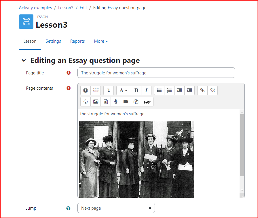Toggle bold formatting
258x218 pixels.
[136, 90]
